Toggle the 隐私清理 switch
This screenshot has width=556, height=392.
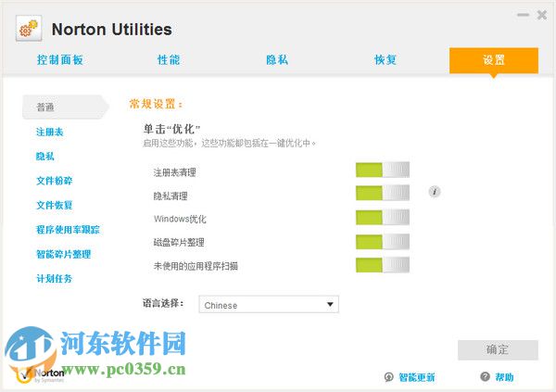[x=383, y=193]
